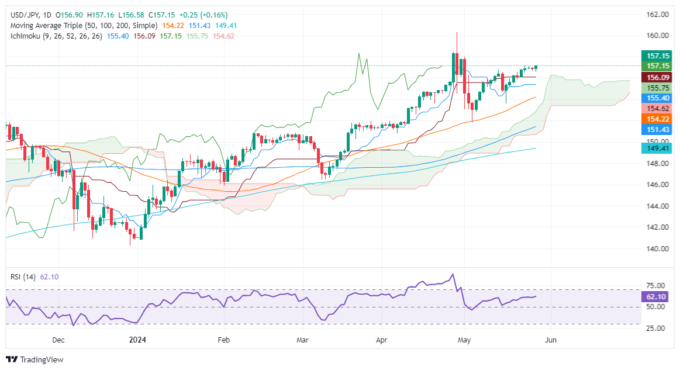The height and width of the screenshot is (370, 680).
Task: Click the blue 151.43 price label
Action: pyautogui.click(x=657, y=129)
